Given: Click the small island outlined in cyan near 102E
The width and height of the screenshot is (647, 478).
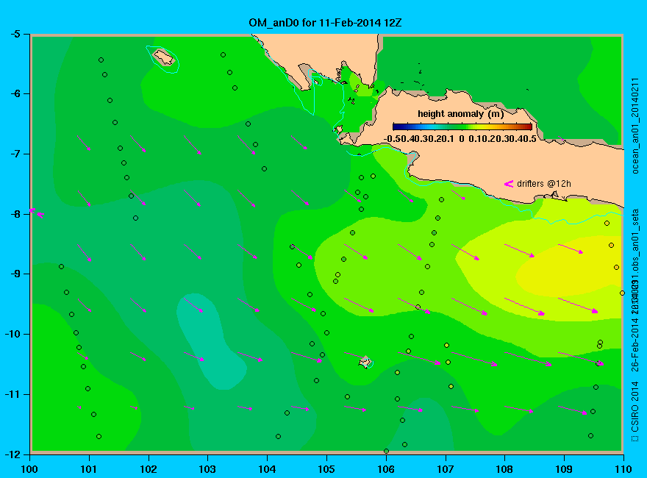Looking at the screenshot, I should pos(163,58).
